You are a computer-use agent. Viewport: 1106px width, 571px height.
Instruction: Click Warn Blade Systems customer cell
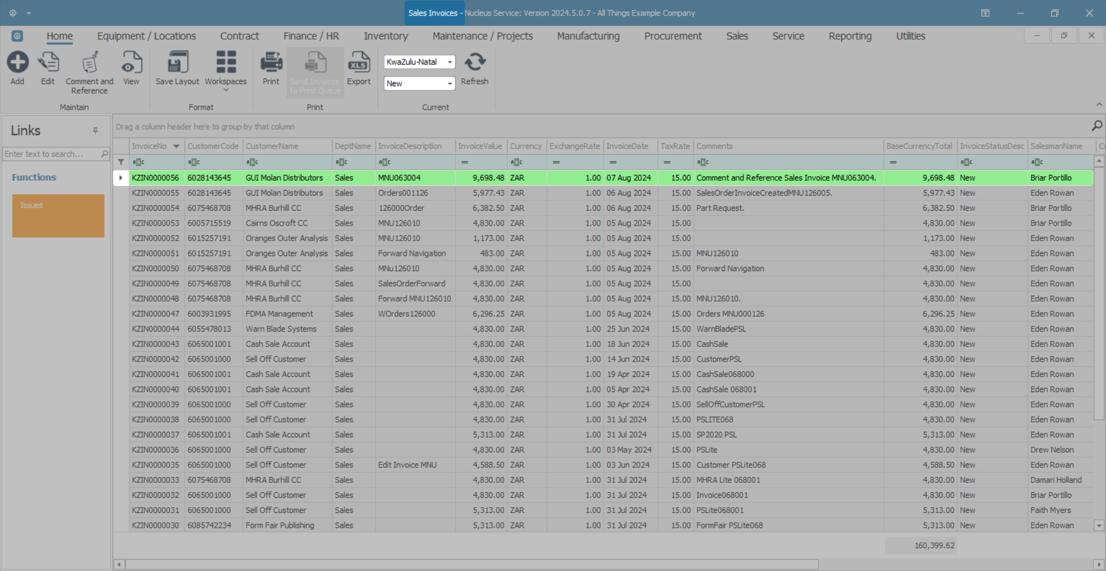pos(287,329)
